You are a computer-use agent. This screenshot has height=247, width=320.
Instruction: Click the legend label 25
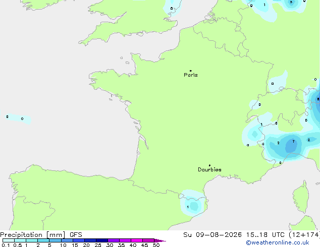tap(98, 245)
